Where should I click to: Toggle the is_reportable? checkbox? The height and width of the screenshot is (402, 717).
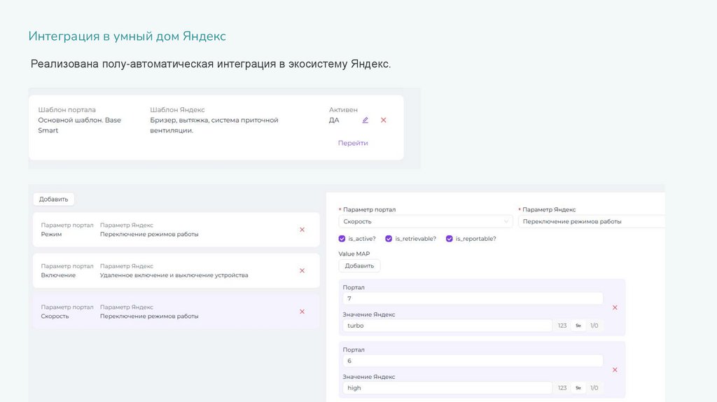point(450,239)
